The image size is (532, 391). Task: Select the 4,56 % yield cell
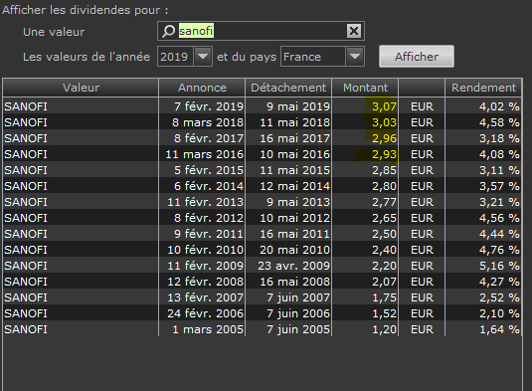point(483,218)
